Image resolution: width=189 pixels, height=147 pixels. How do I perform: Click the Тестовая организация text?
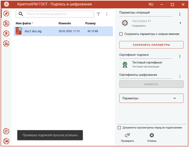(x=146, y=67)
